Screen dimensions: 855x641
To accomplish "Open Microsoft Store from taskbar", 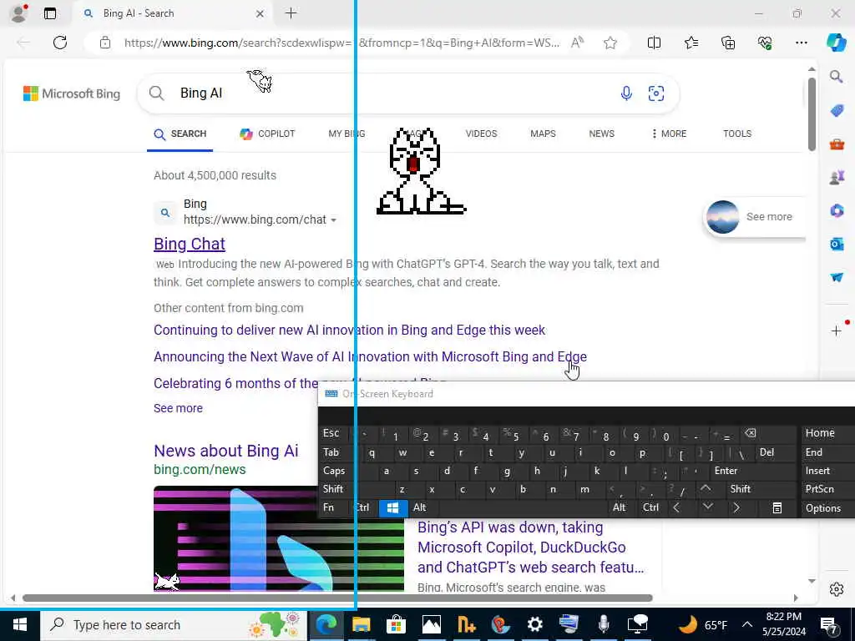I will pyautogui.click(x=396, y=624).
